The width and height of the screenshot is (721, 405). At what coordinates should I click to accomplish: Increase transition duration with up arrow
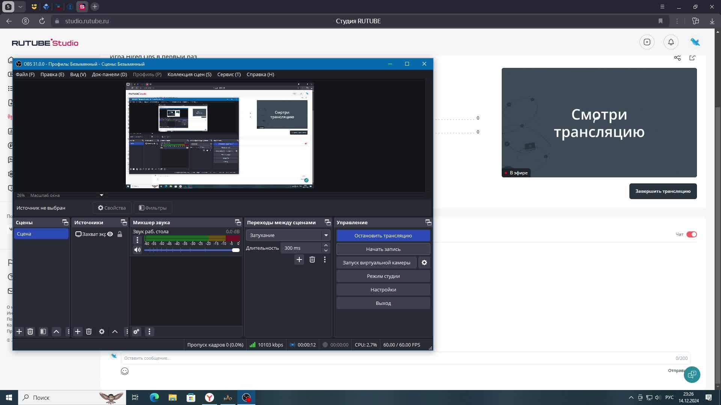(326, 245)
